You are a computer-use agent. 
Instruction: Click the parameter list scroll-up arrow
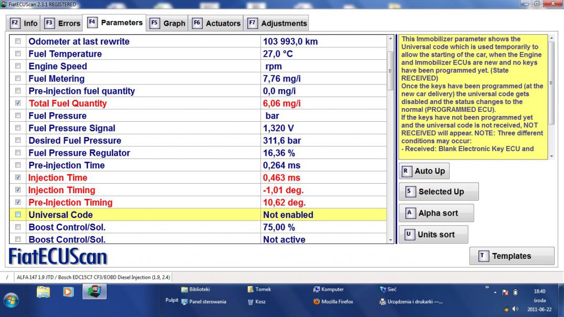390,38
